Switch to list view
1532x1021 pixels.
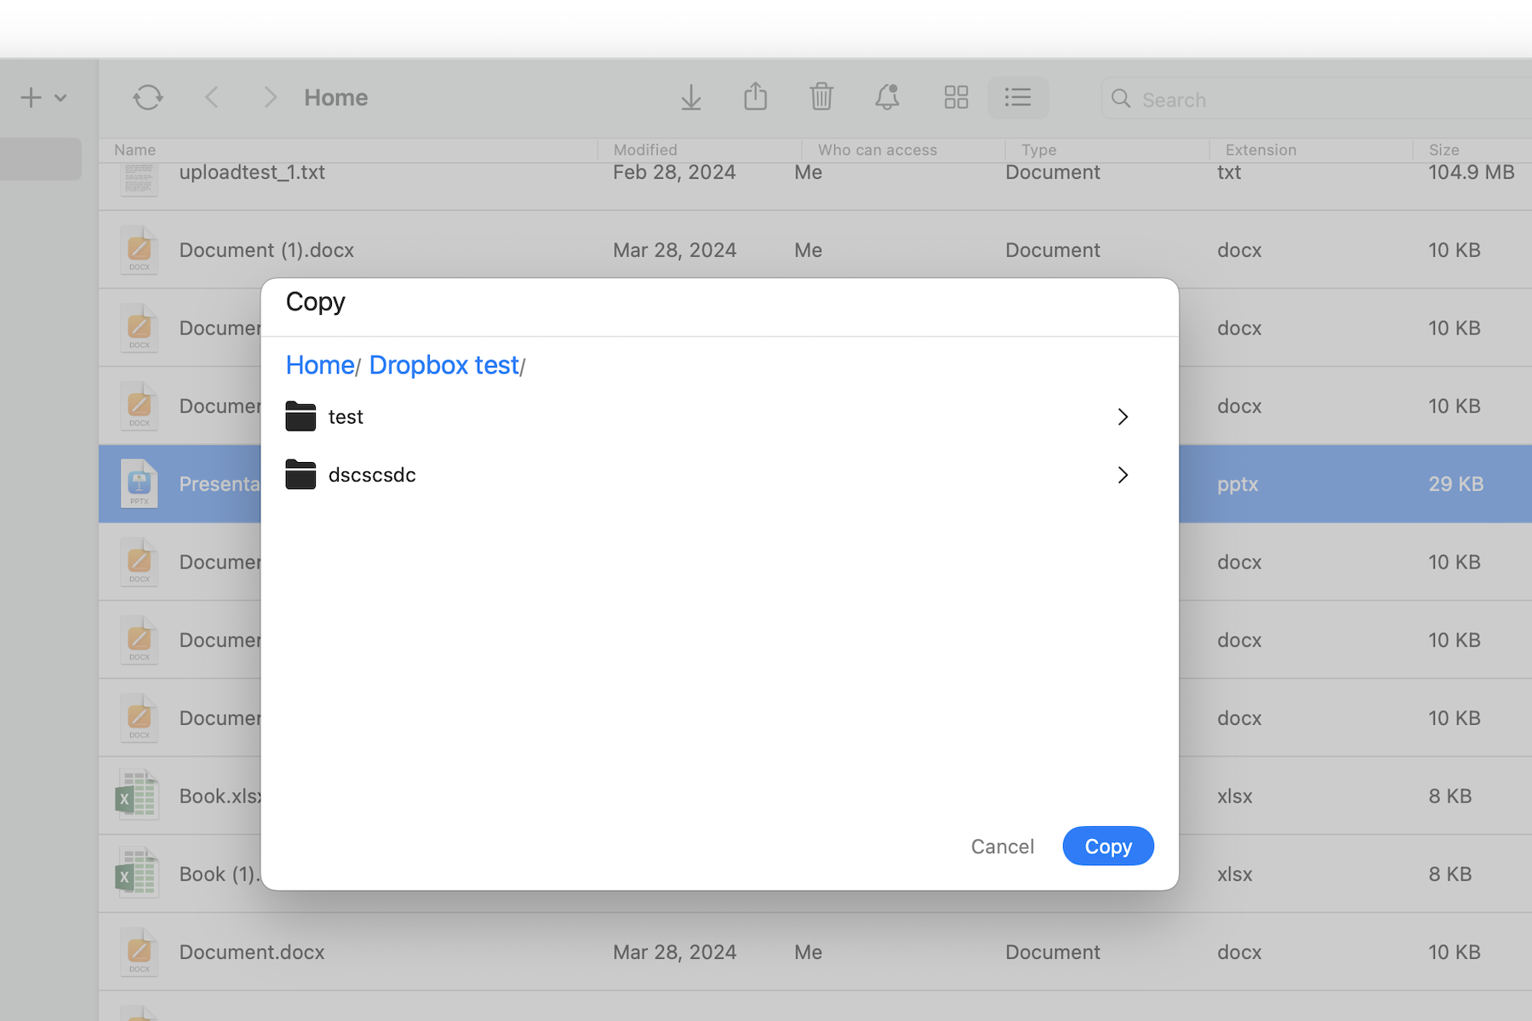[1017, 98]
